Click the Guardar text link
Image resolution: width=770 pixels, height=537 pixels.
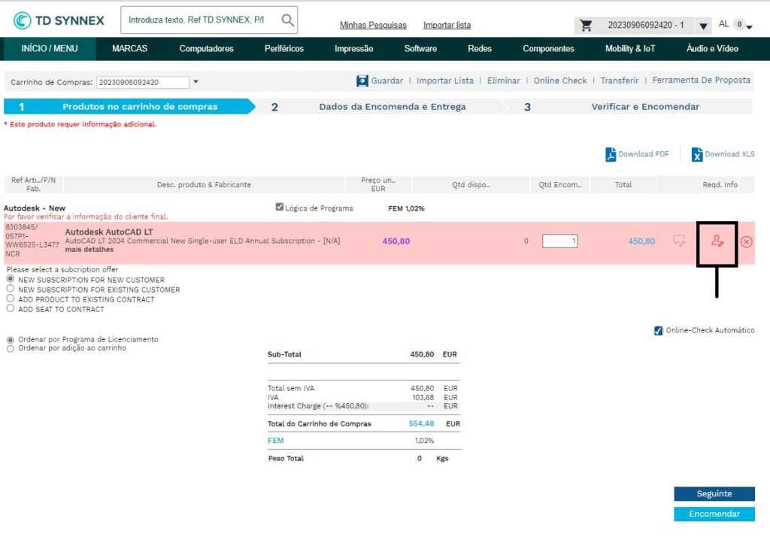pyautogui.click(x=387, y=80)
